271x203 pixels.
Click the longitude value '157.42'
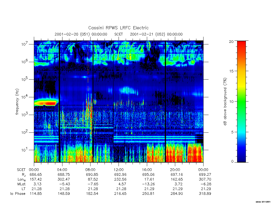click(x=36, y=179)
